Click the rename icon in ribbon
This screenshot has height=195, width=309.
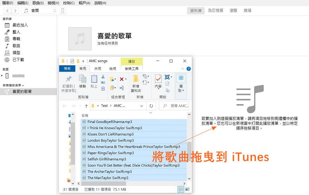(122, 88)
